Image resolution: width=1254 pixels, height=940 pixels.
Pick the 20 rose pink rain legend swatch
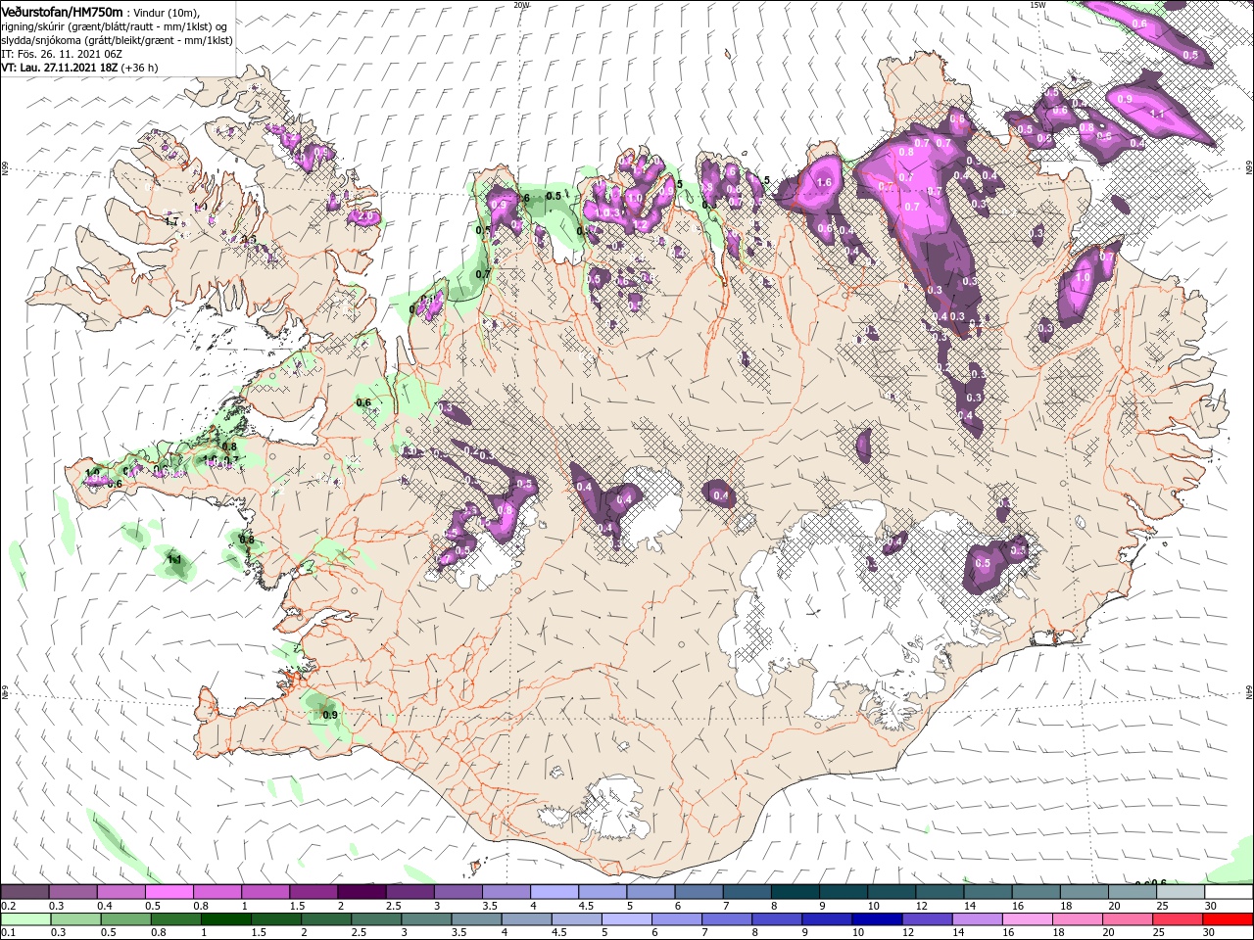coord(1129,919)
